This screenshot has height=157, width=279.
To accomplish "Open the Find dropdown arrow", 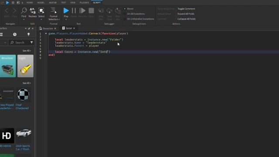I will [24, 19].
